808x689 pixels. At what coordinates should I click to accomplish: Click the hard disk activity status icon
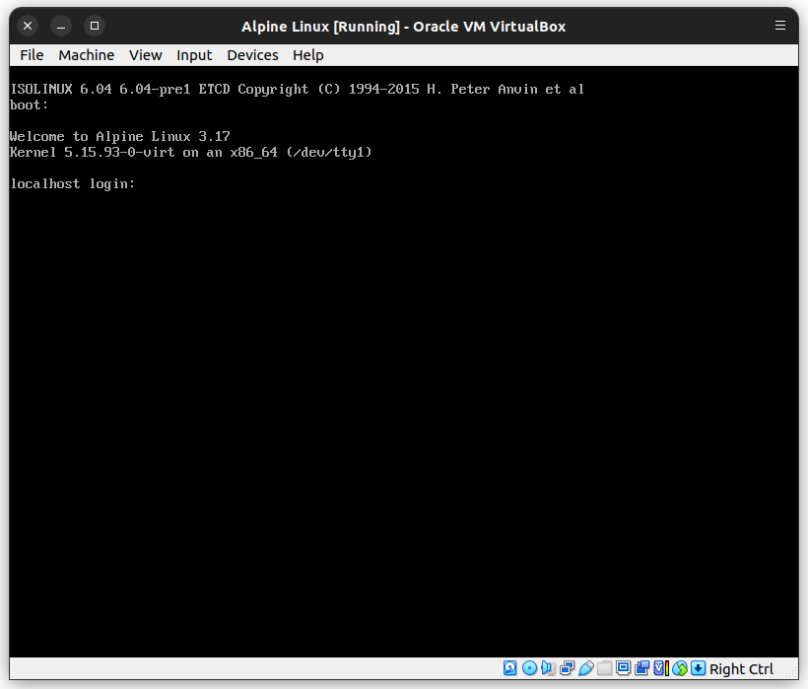[x=510, y=668]
